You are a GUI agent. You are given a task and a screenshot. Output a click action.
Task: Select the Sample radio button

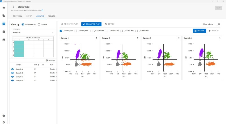point(39,24)
